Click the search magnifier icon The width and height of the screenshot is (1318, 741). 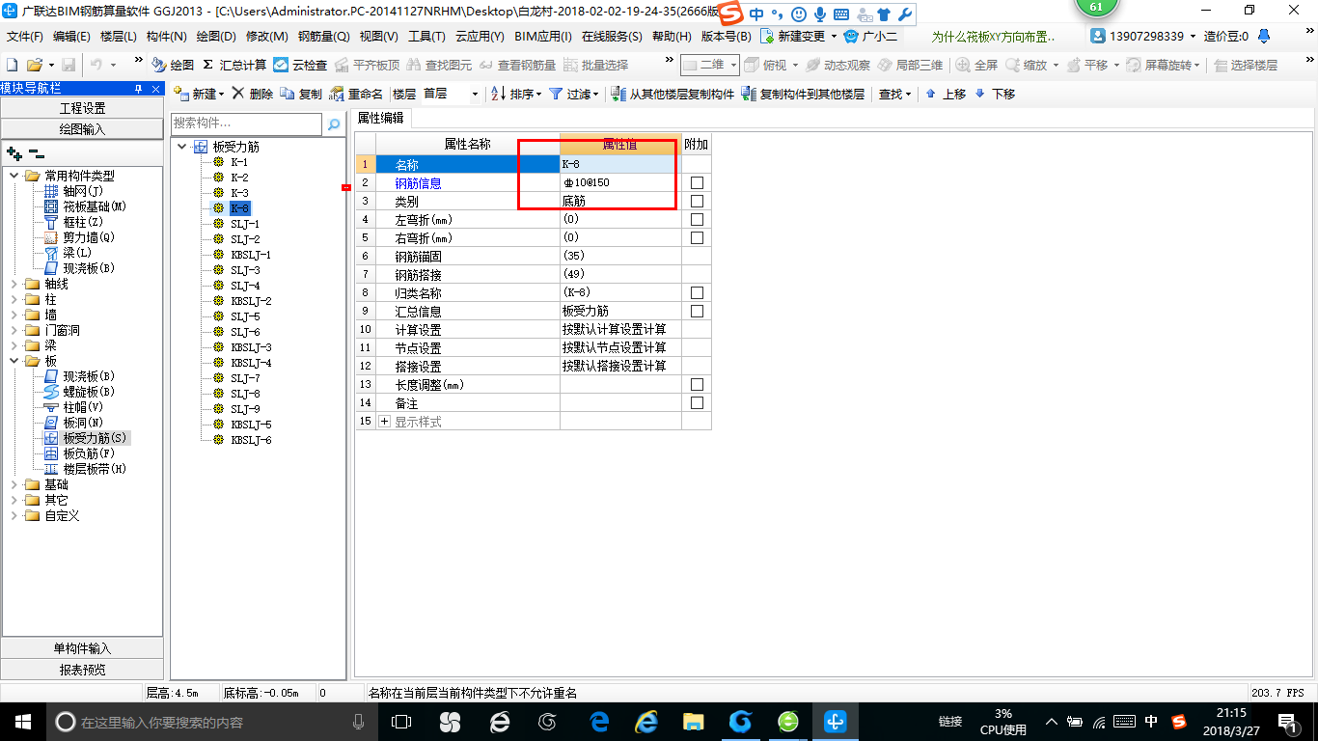(334, 124)
